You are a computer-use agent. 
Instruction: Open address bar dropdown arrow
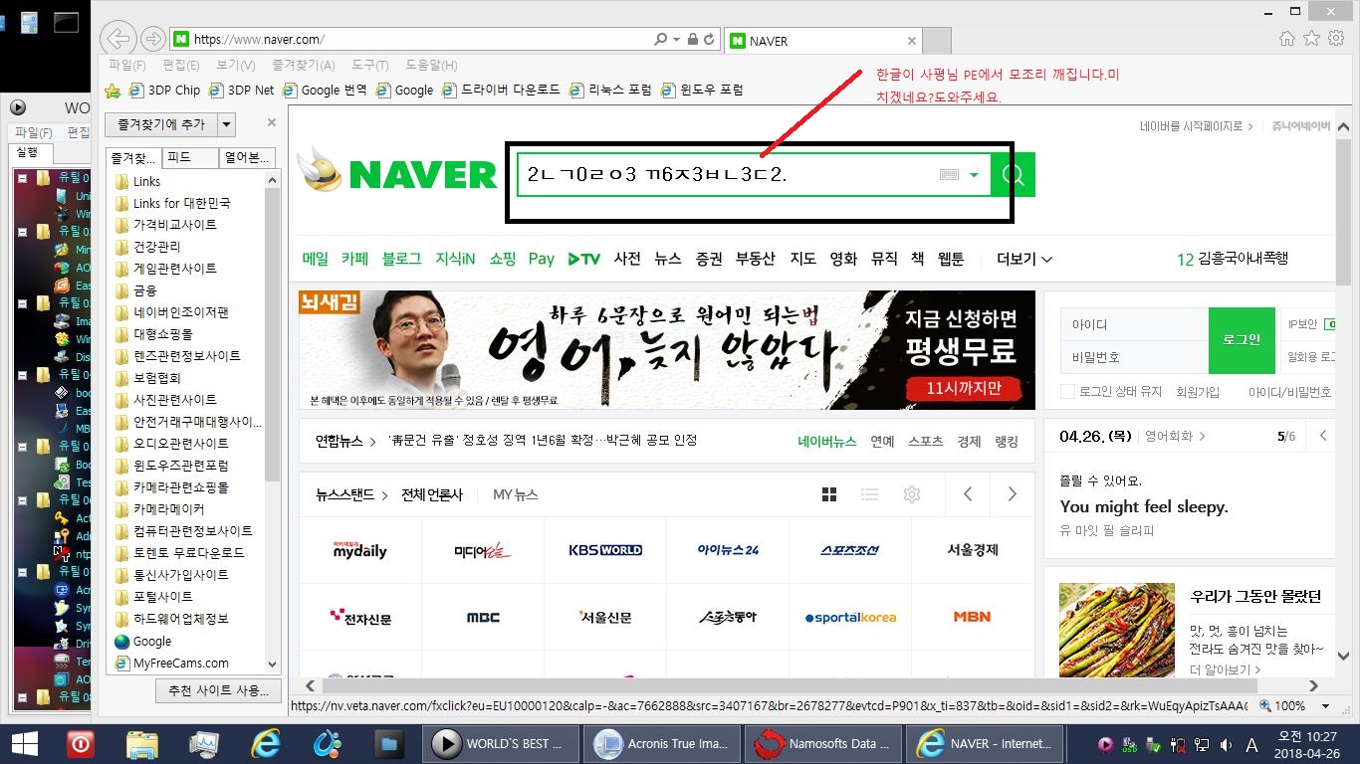[x=677, y=40]
